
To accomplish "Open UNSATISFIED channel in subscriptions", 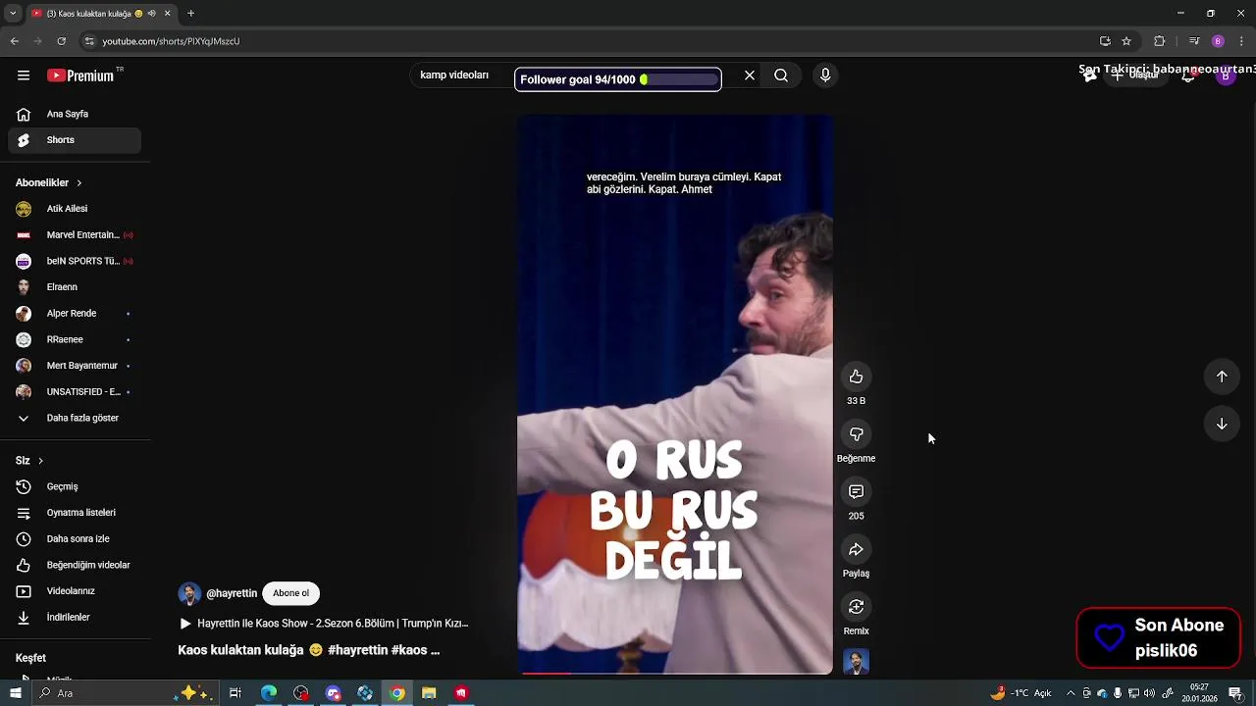I will click(x=75, y=392).
